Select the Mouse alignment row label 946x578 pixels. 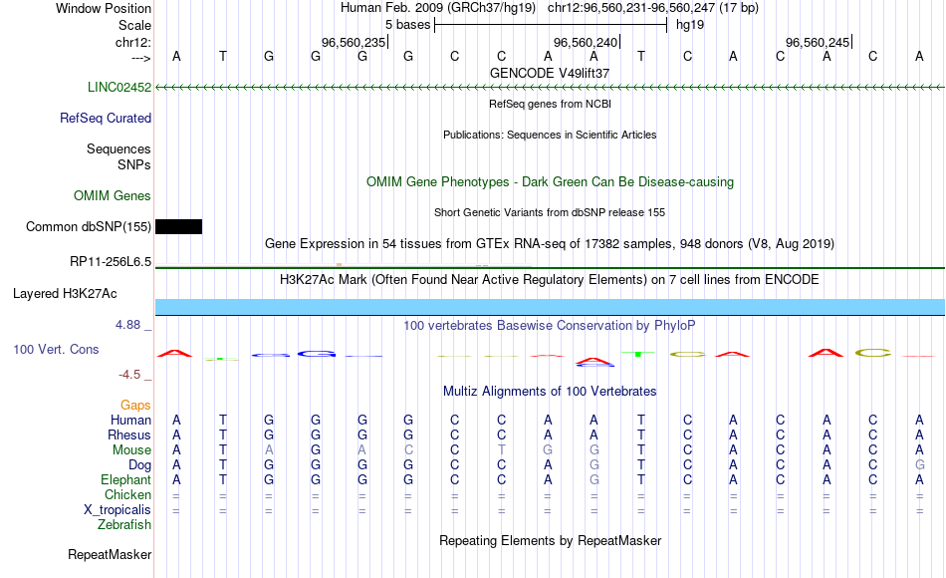pyautogui.click(x=131, y=450)
